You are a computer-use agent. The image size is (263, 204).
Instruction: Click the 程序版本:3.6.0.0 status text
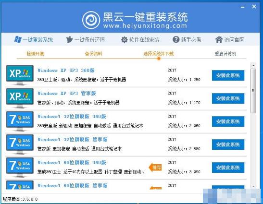20,199
